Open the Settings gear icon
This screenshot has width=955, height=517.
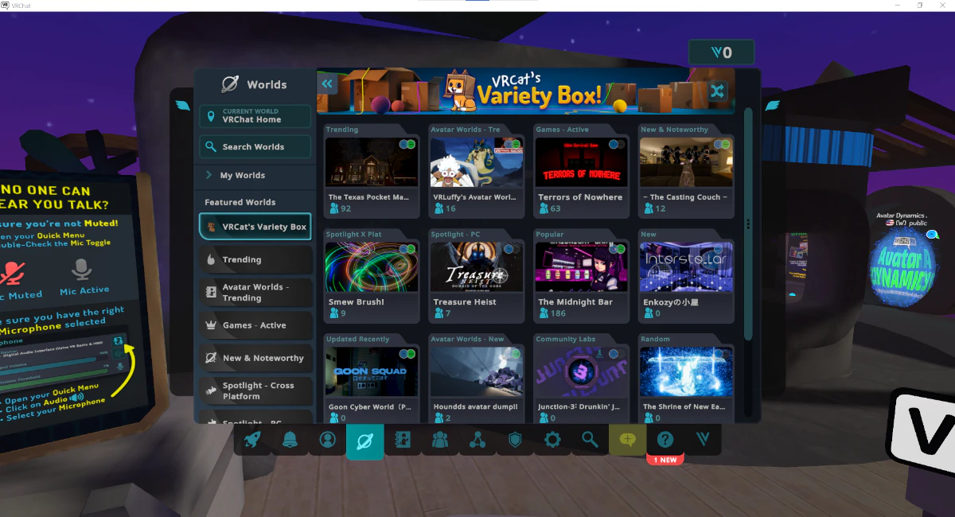tap(552, 440)
